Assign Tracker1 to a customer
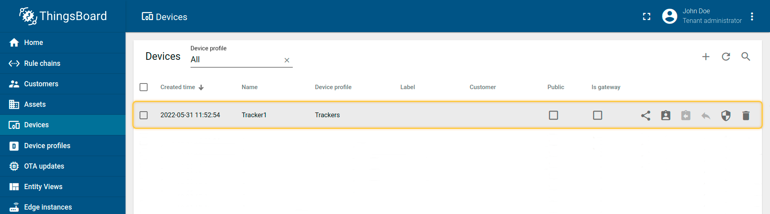This screenshot has height=214, width=770. pyautogui.click(x=666, y=116)
